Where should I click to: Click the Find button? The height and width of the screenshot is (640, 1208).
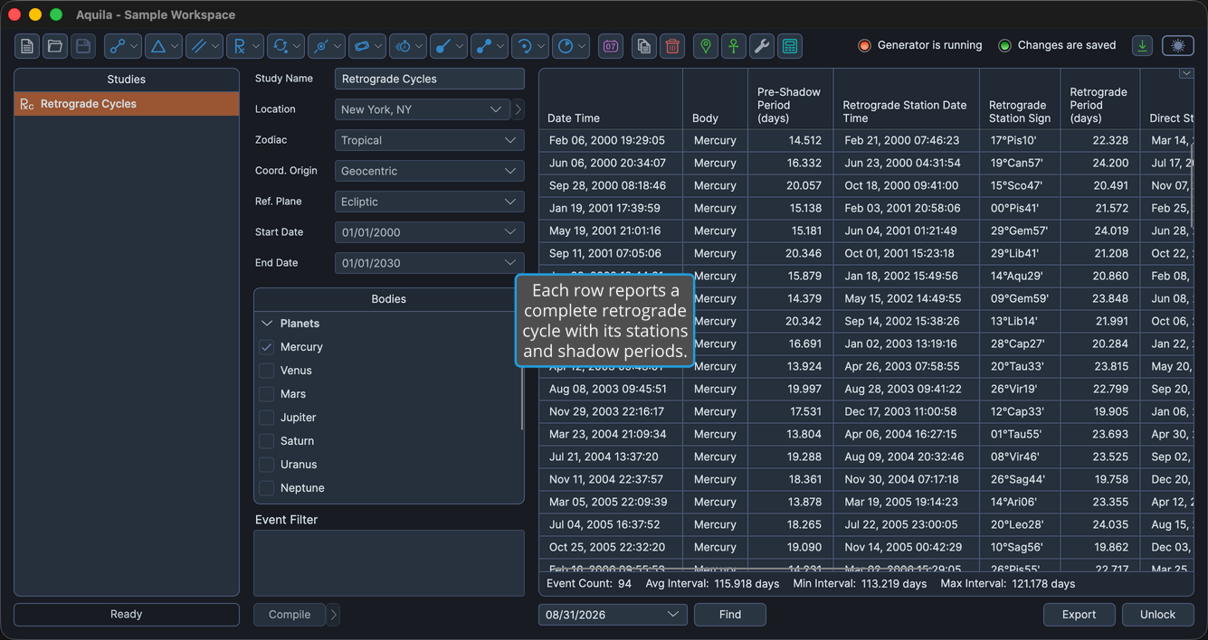(x=730, y=615)
